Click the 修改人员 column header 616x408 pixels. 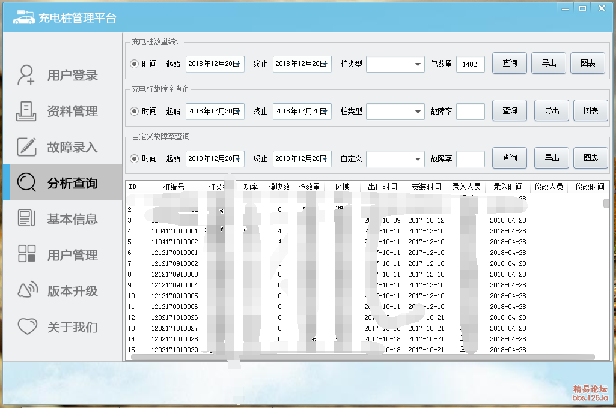[549, 187]
